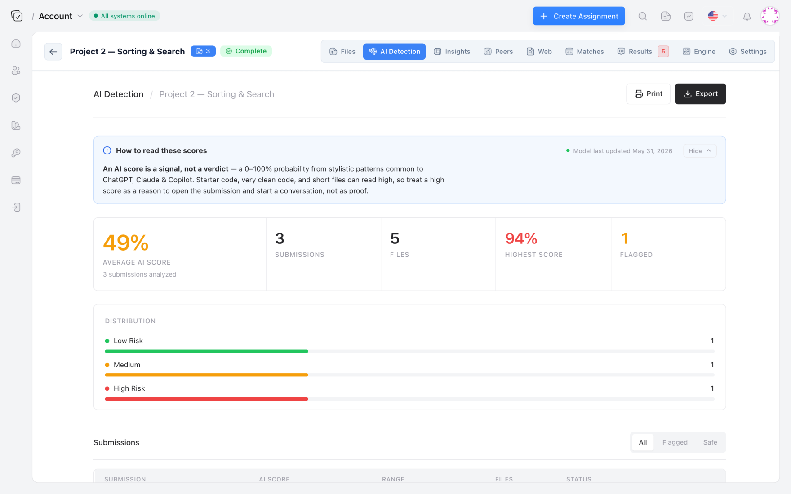
Task: Click the red High Risk distribution bar
Action: click(x=206, y=399)
